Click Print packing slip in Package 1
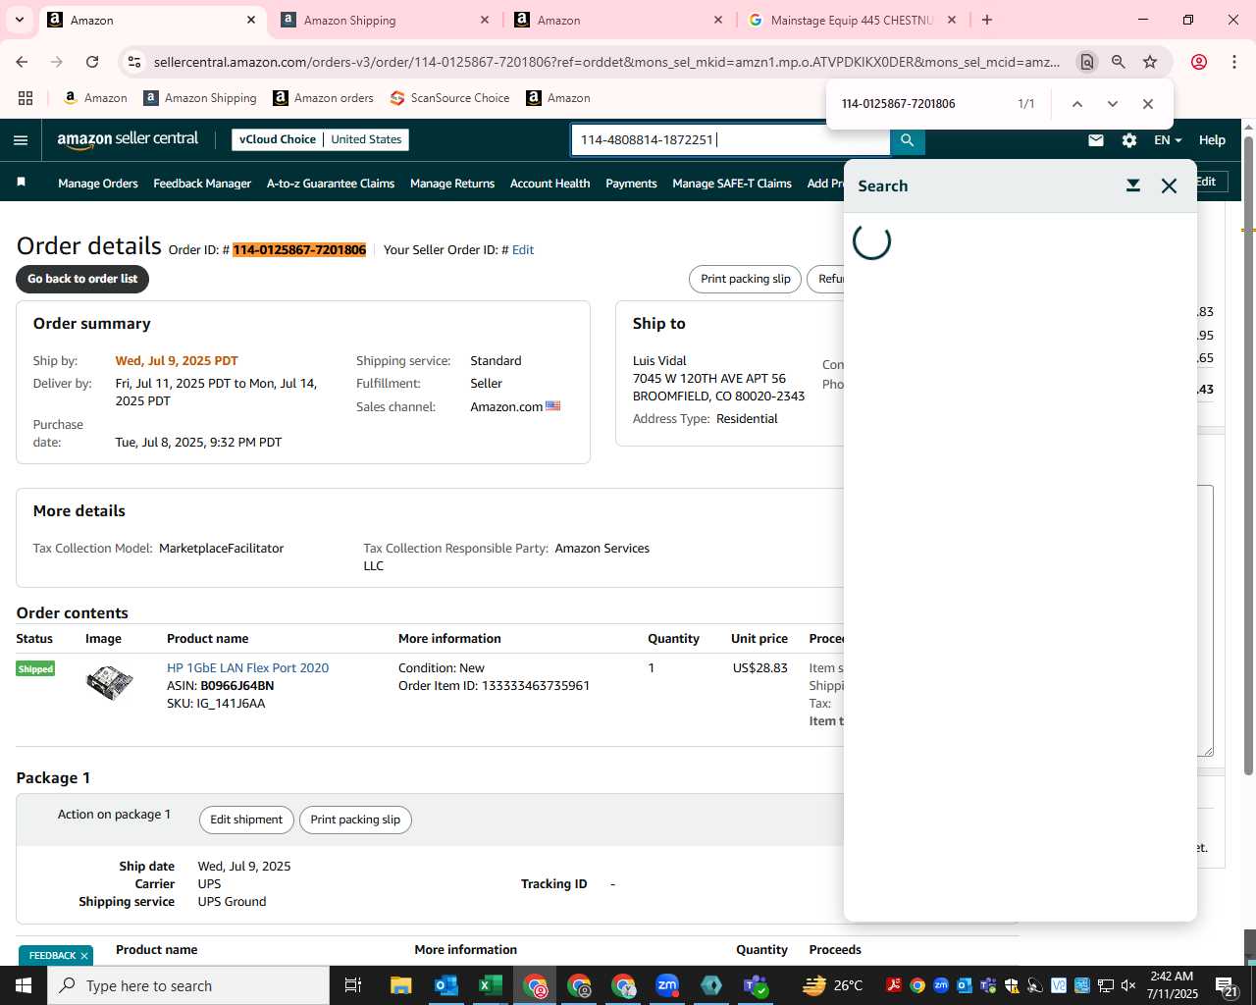The height and width of the screenshot is (1005, 1256). tap(355, 820)
